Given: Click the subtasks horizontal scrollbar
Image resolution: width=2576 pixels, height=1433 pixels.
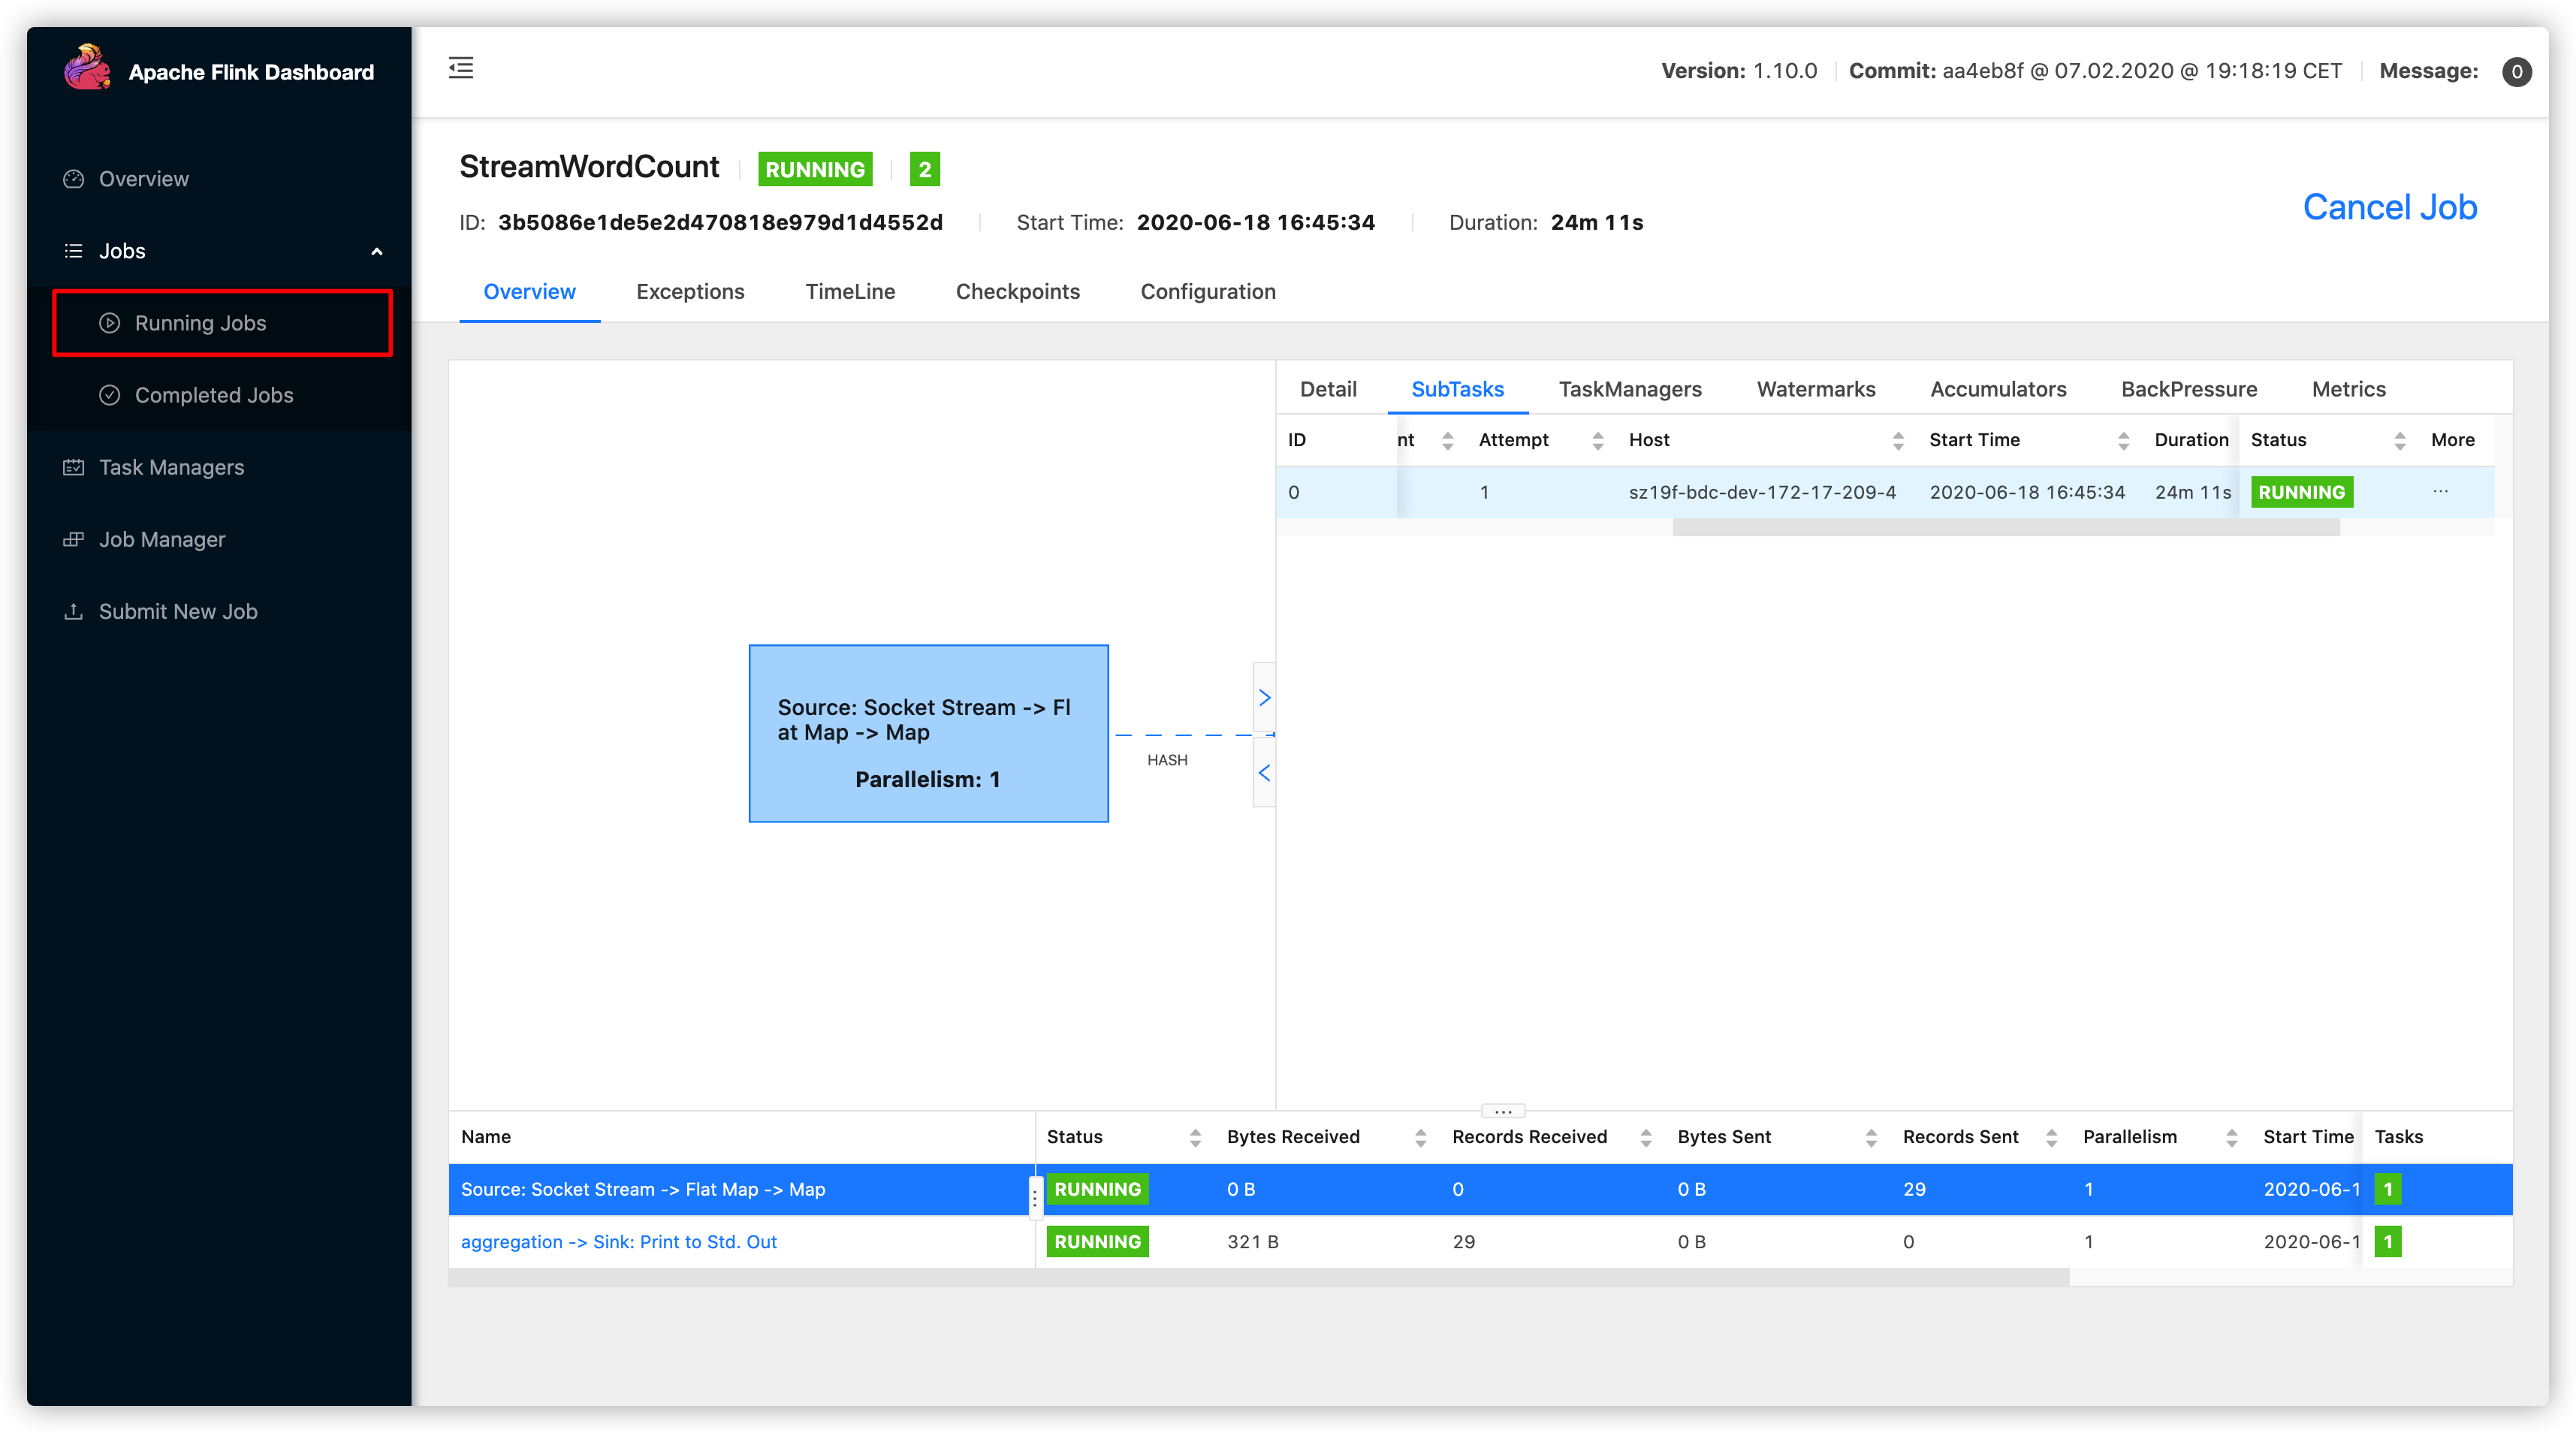Looking at the screenshot, I should (2005, 527).
